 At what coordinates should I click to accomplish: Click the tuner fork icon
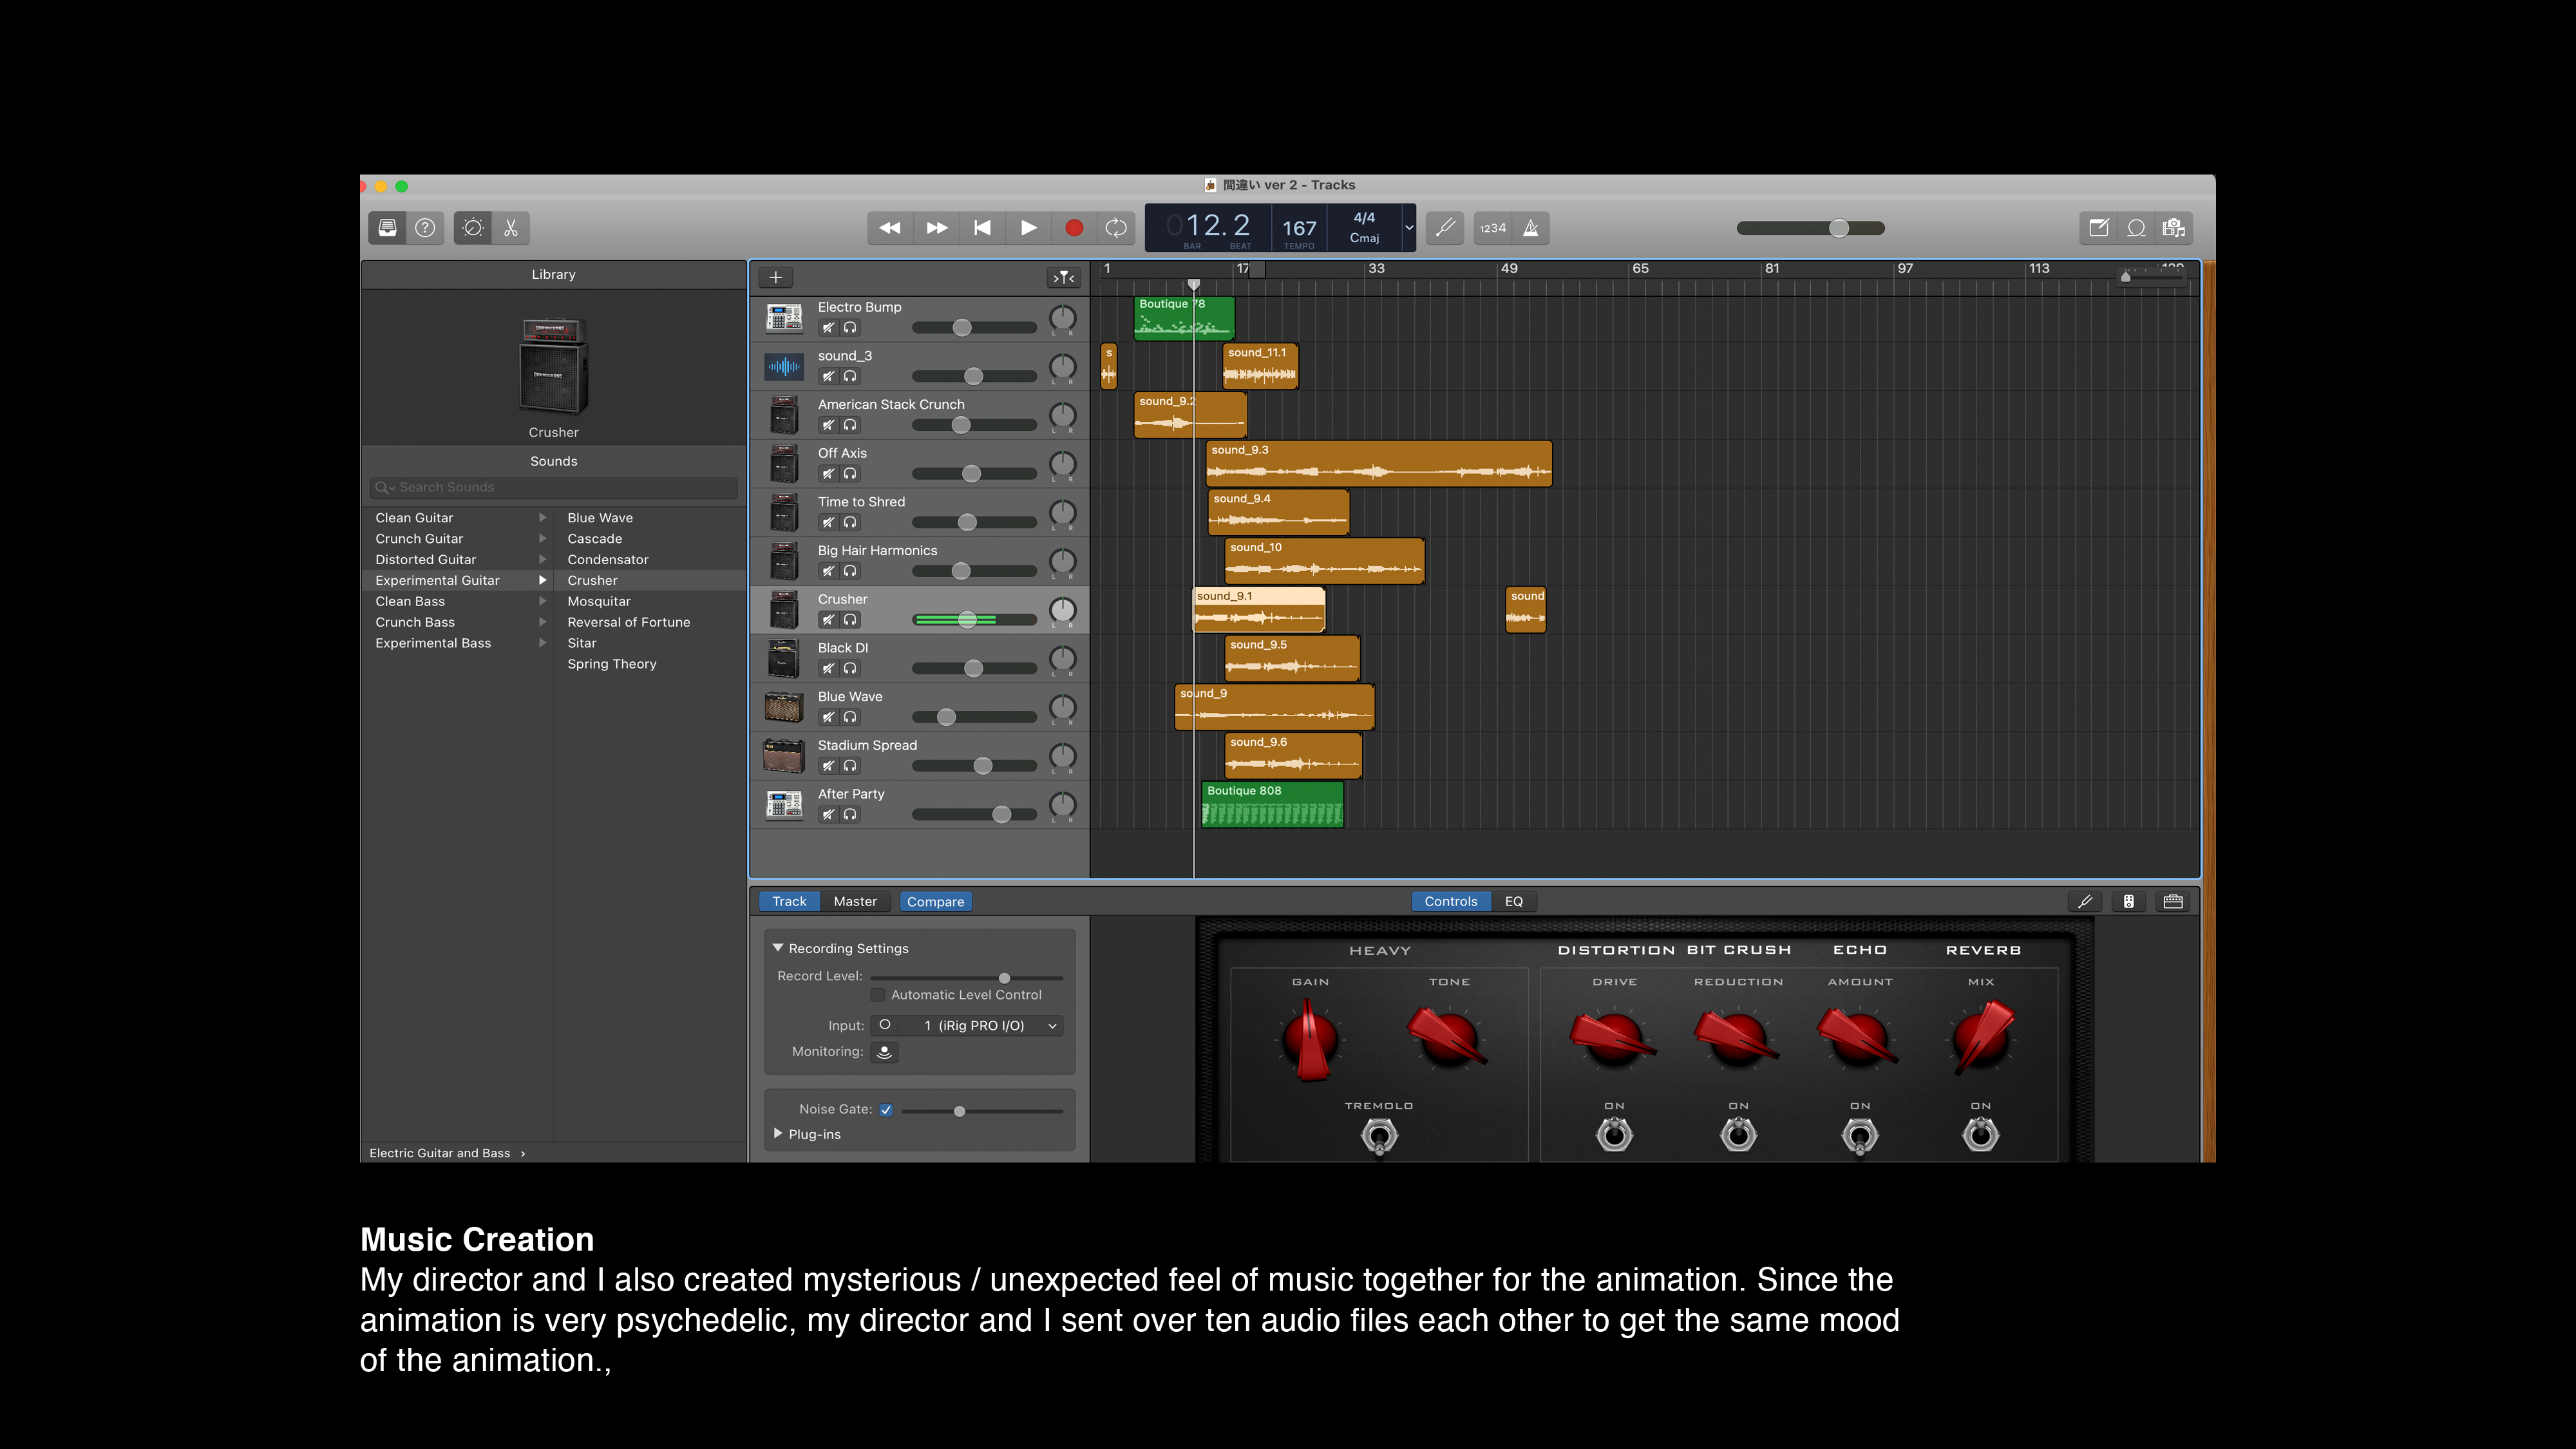click(1445, 228)
